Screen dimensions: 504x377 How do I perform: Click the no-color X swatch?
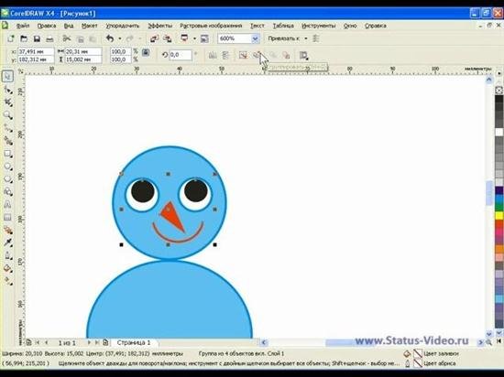click(499, 91)
